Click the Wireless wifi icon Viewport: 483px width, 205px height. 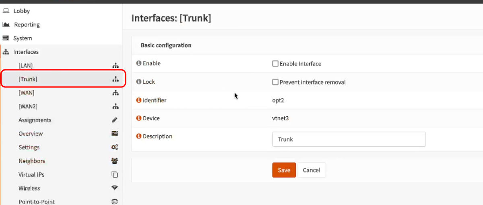click(115, 188)
